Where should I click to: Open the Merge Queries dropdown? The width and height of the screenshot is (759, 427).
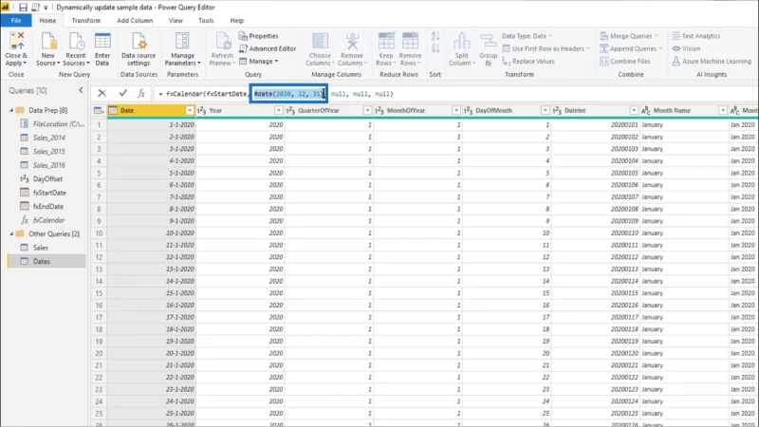point(629,36)
